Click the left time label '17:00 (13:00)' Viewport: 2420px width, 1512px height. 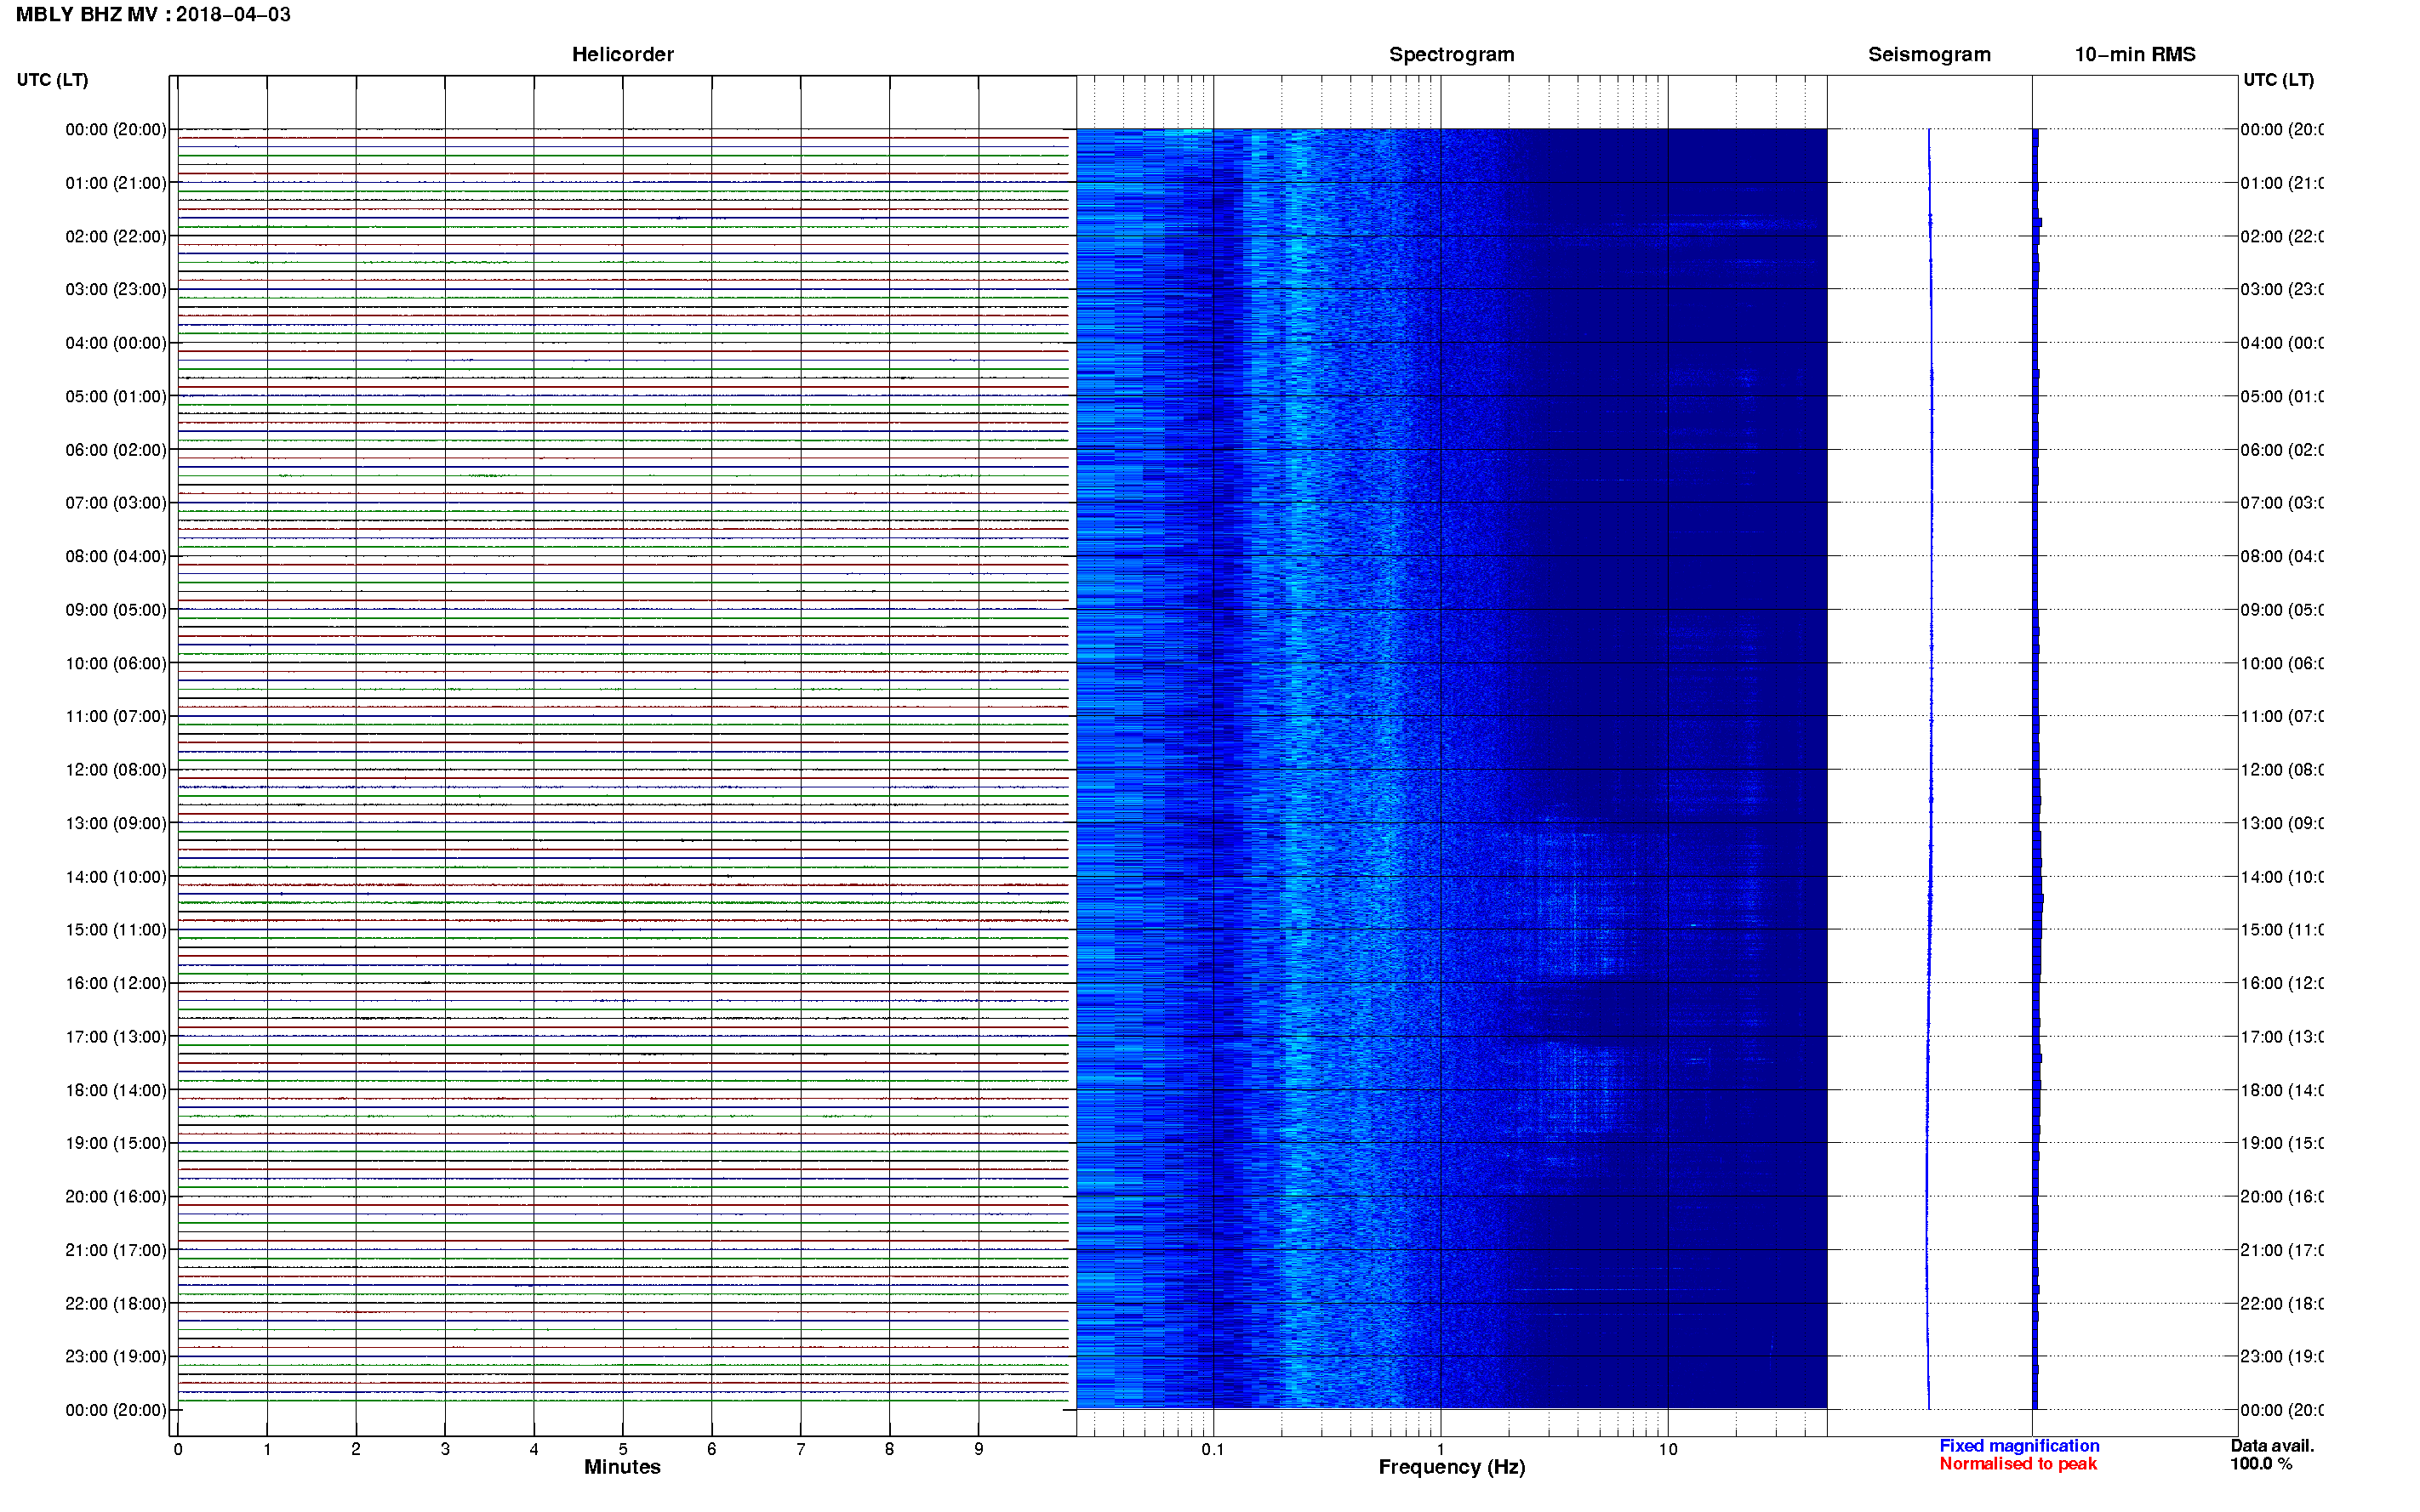[x=116, y=1037]
